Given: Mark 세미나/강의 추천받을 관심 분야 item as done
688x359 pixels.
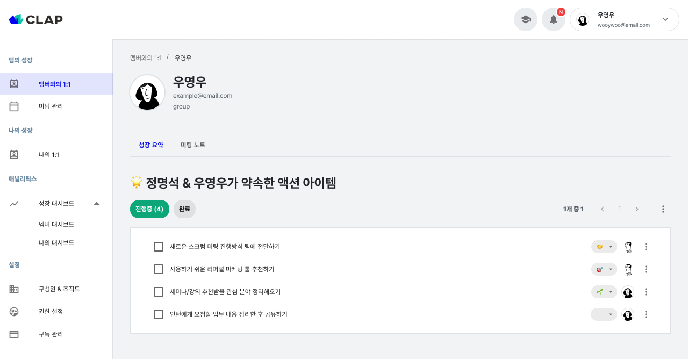Looking at the screenshot, I should tap(159, 292).
